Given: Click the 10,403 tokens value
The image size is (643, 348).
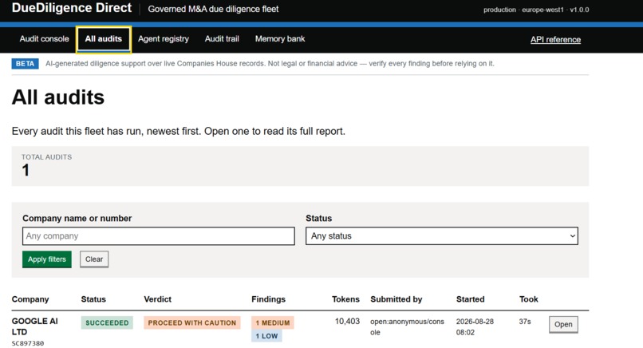Looking at the screenshot, I should coord(347,322).
